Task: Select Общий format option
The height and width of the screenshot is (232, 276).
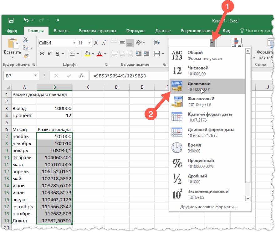Action: [207, 55]
